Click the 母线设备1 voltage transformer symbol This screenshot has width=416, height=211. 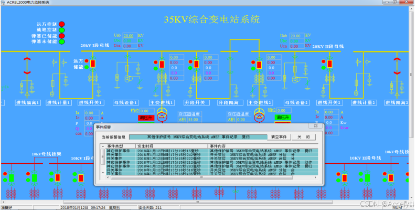(129, 79)
